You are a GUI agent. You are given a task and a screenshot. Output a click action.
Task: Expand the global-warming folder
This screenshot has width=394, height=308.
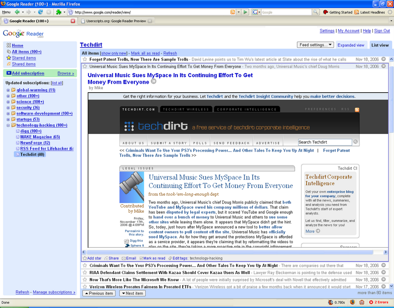tap(8, 90)
